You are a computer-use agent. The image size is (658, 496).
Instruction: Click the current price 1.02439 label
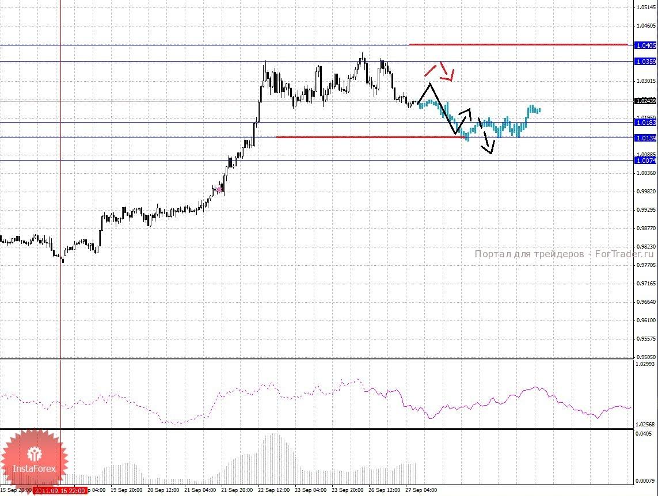click(x=646, y=101)
